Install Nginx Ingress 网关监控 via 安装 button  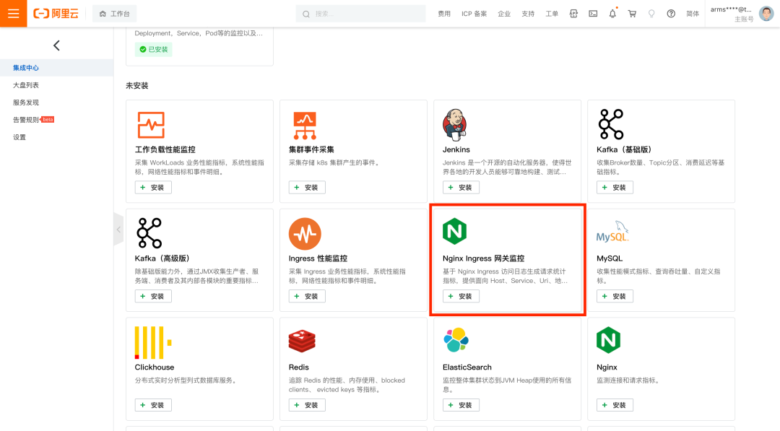coord(460,296)
